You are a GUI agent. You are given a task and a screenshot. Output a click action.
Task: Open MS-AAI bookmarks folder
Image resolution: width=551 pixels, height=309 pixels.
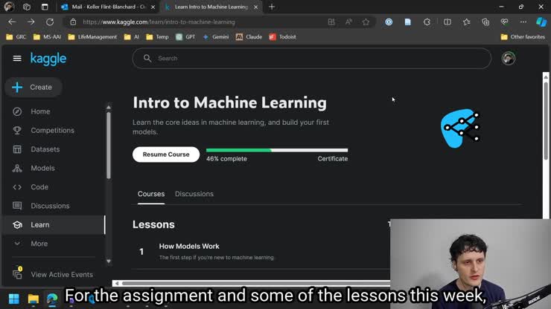47,37
